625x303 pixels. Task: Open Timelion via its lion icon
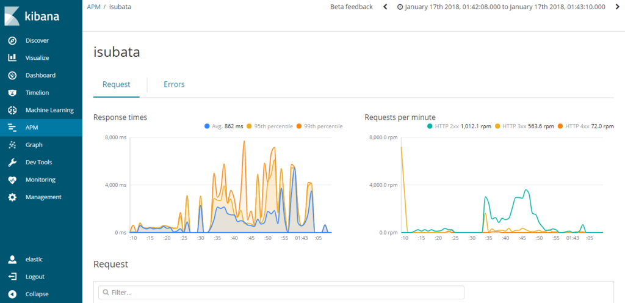(12, 92)
